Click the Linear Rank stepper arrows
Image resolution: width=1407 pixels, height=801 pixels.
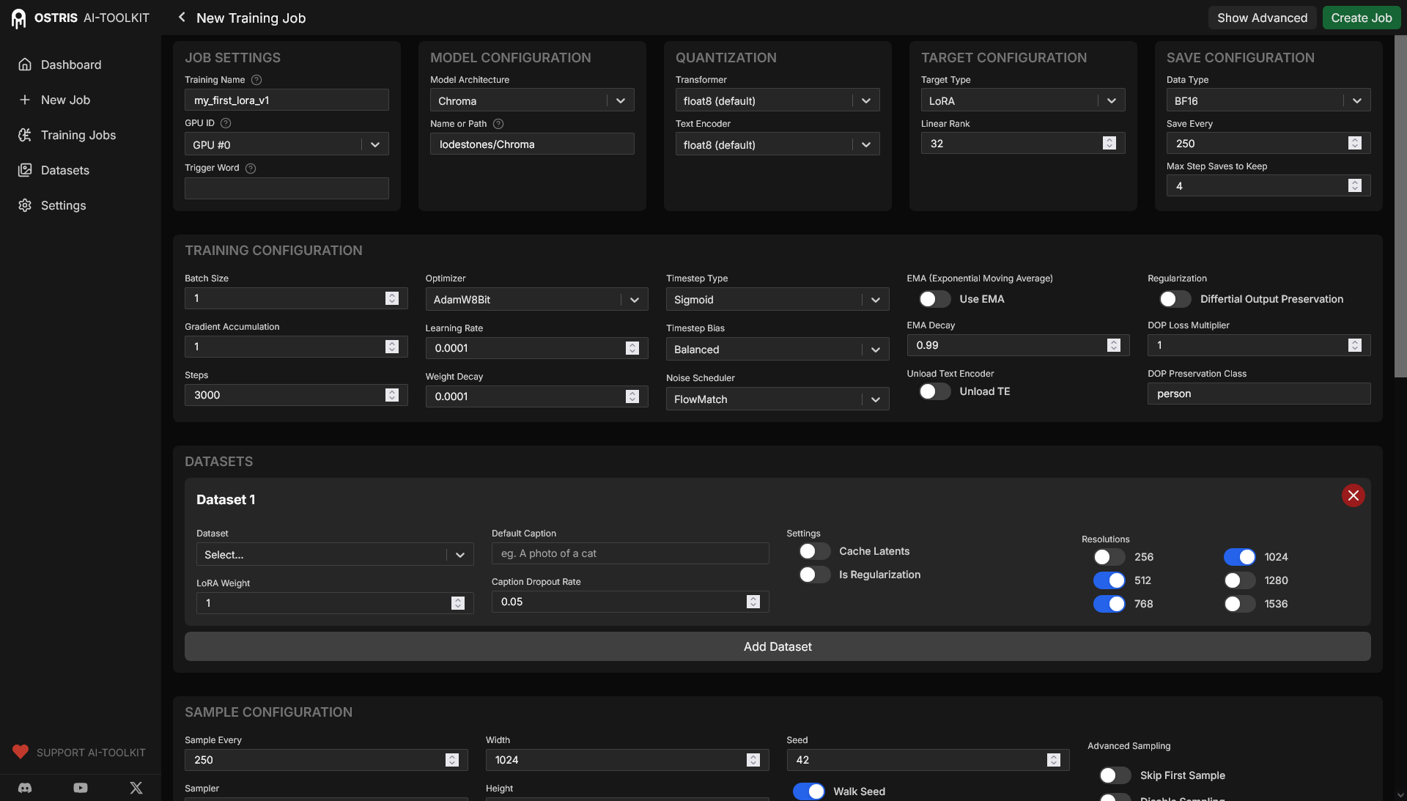point(1109,143)
